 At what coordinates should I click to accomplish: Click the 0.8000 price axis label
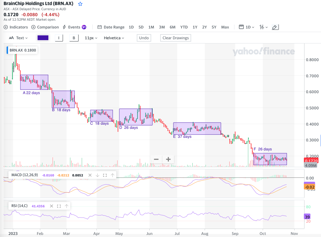[312, 60]
